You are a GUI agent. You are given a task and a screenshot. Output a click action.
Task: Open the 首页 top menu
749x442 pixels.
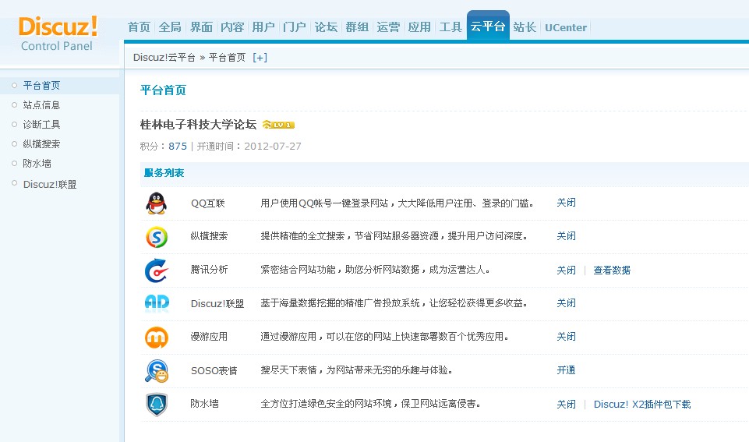(x=139, y=27)
